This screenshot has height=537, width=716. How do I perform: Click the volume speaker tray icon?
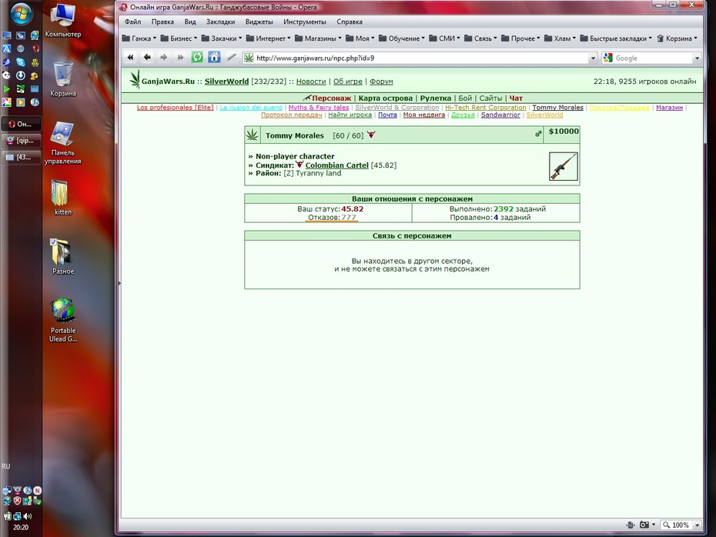pos(28,516)
